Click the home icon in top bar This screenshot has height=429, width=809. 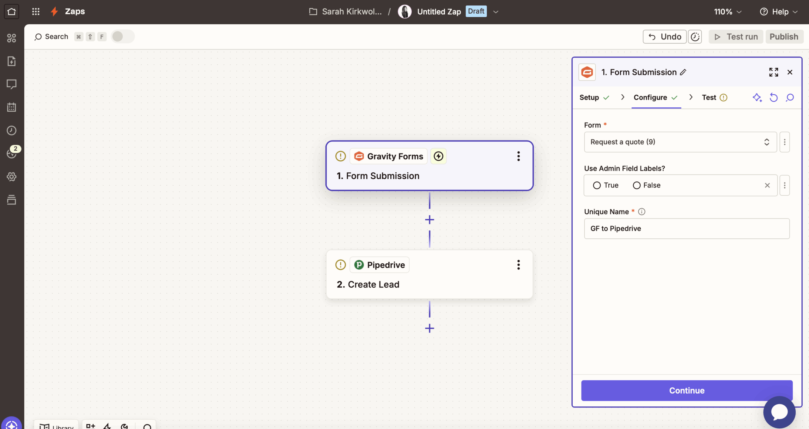(11, 12)
